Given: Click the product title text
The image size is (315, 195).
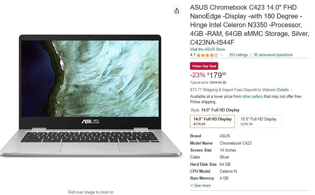Looking at the screenshot, I should [x=250, y=25].
